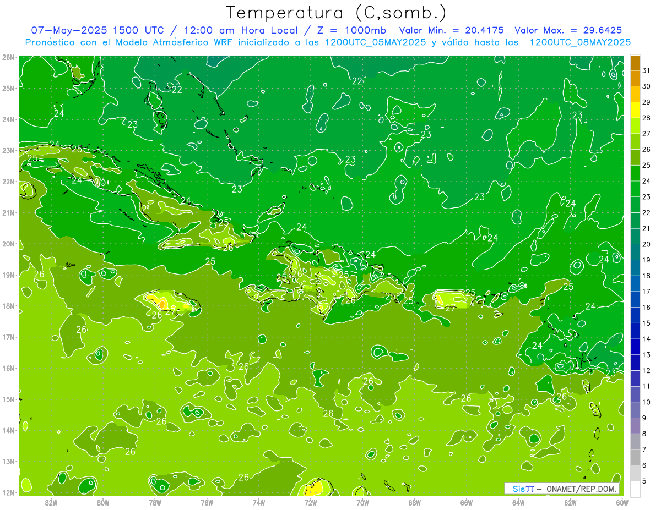This screenshot has width=661, height=510.
Task: Click the number 29 on the color legend
Action: (647, 102)
